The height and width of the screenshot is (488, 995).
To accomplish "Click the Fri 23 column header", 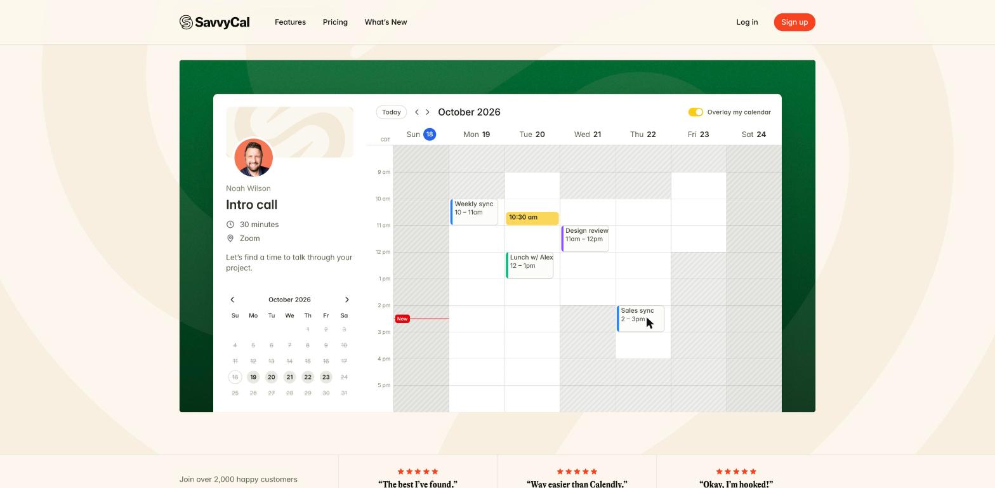I will 698,135.
